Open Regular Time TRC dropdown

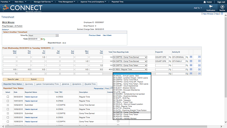[x=130, y=70]
